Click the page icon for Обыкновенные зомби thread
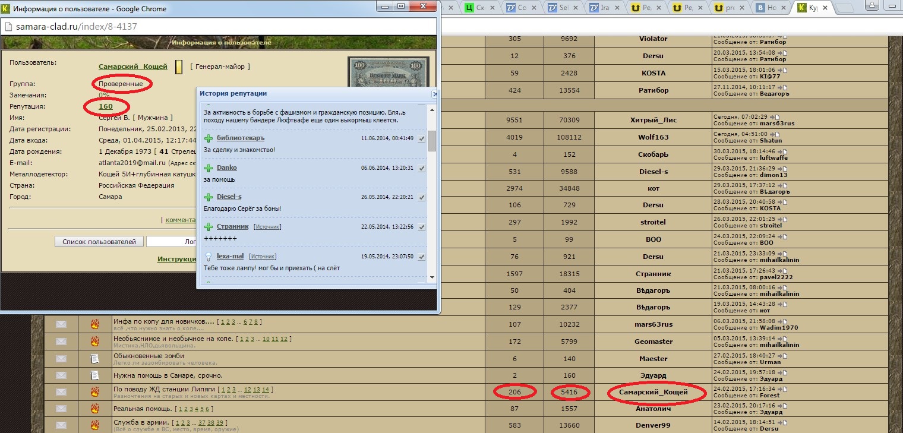The image size is (903, 433). (x=94, y=359)
